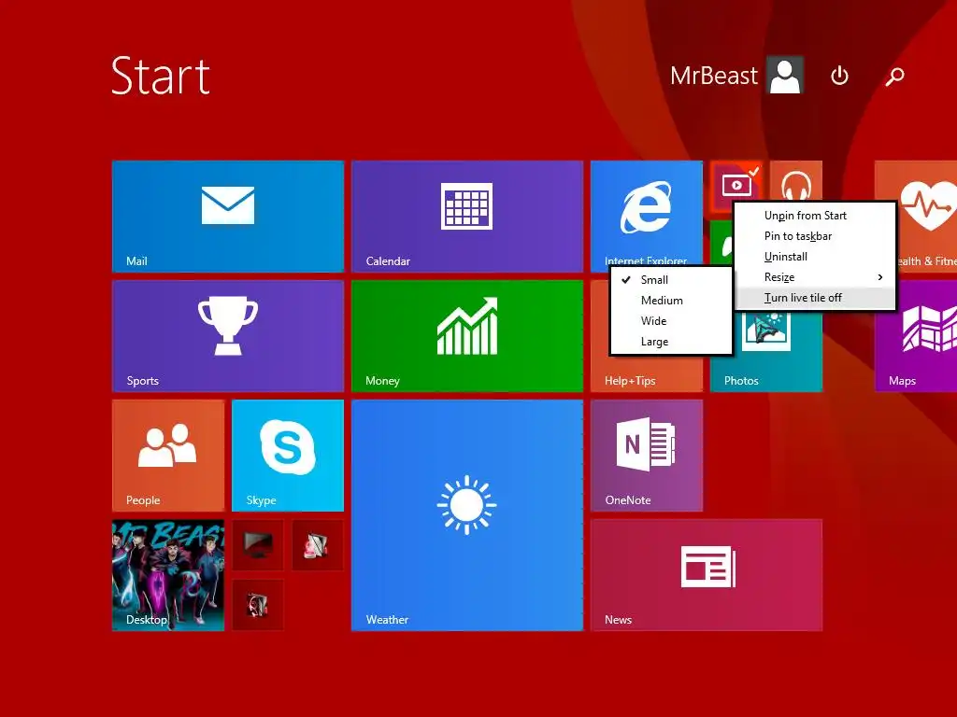
Task: Choose Unpin from Start
Action: 815,216
